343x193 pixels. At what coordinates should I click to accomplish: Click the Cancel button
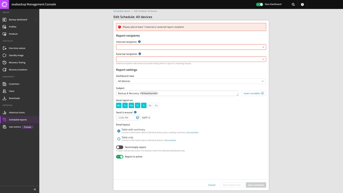pyautogui.click(x=212, y=185)
